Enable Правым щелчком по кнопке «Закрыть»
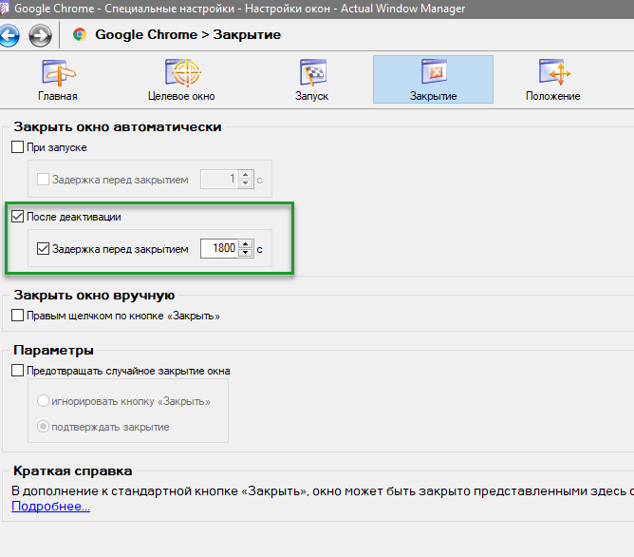The image size is (634, 557). (17, 316)
